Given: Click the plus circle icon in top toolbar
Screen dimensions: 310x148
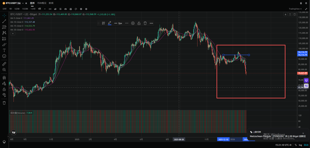Looking at the screenshot, I should (81, 9).
